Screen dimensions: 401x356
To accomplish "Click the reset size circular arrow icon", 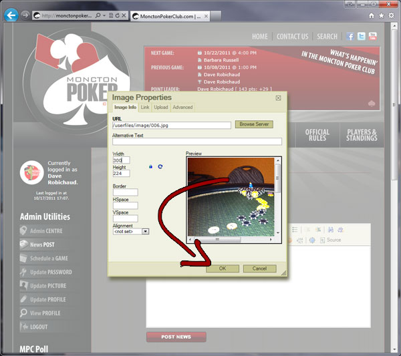I will [160, 166].
